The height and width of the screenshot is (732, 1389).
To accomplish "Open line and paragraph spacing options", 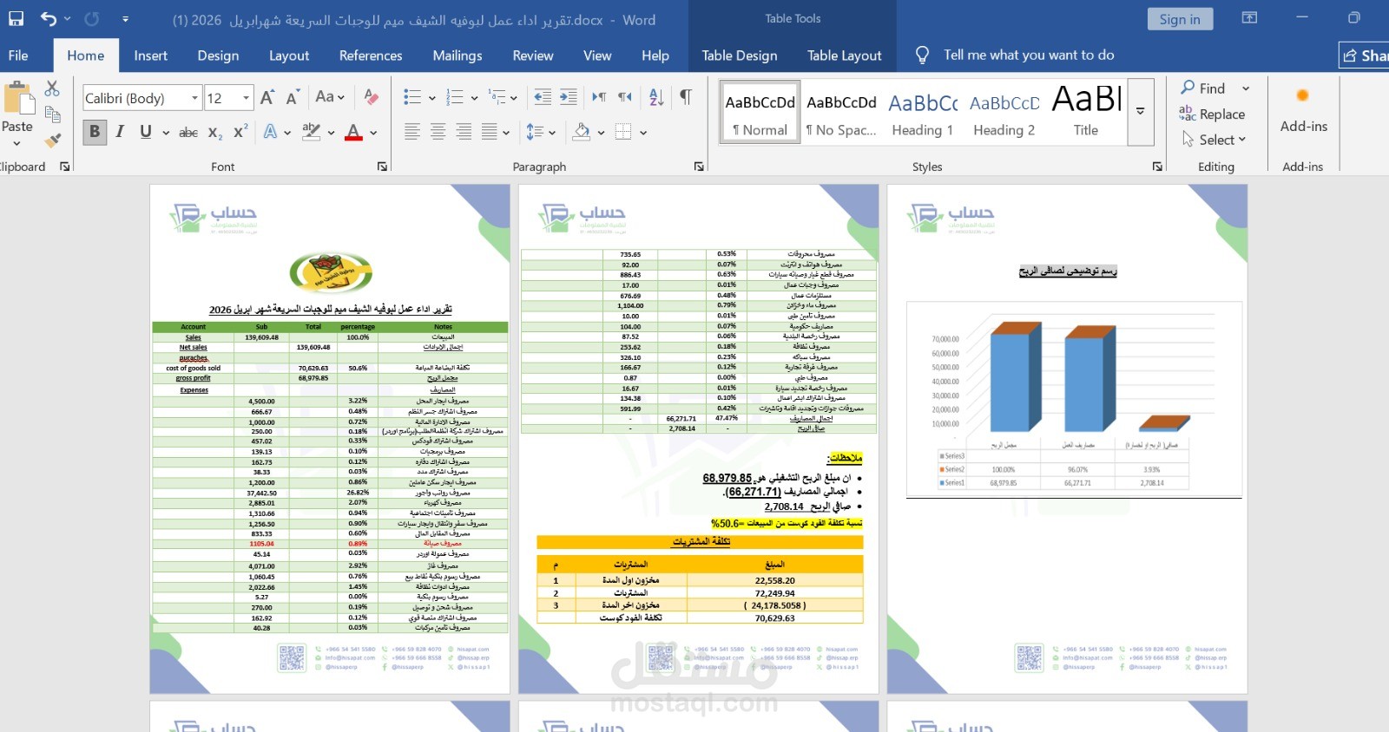I will point(541,132).
